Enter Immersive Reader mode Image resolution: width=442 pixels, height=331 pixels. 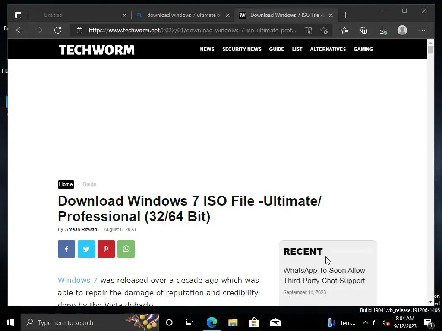[x=308, y=31]
